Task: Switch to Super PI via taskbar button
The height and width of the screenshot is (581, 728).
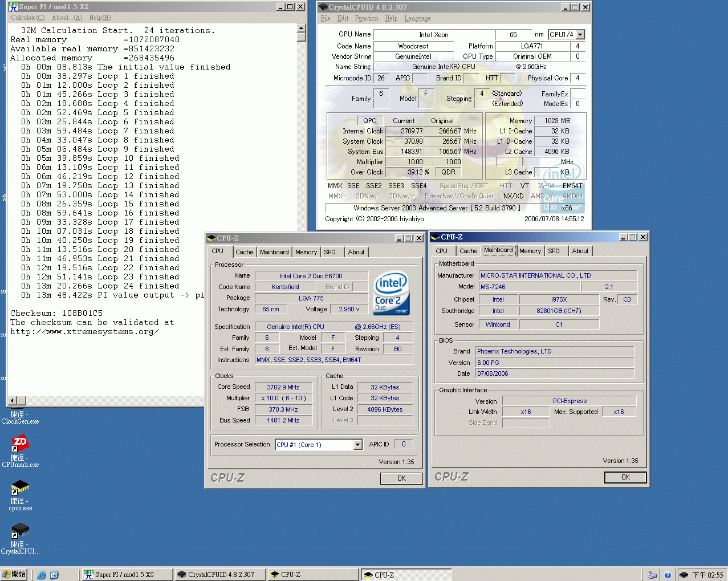Action: tap(127, 575)
